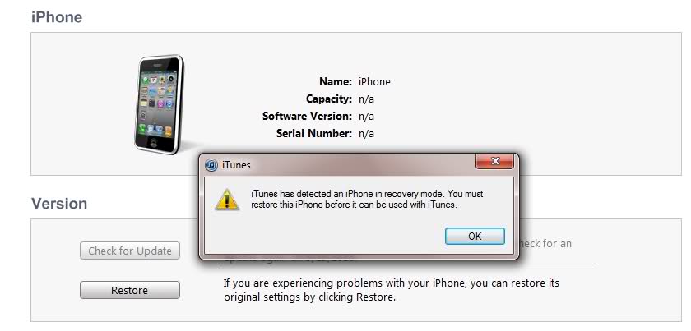691x331 pixels.
Task: Click the "Serial Number:" label
Action: [314, 133]
